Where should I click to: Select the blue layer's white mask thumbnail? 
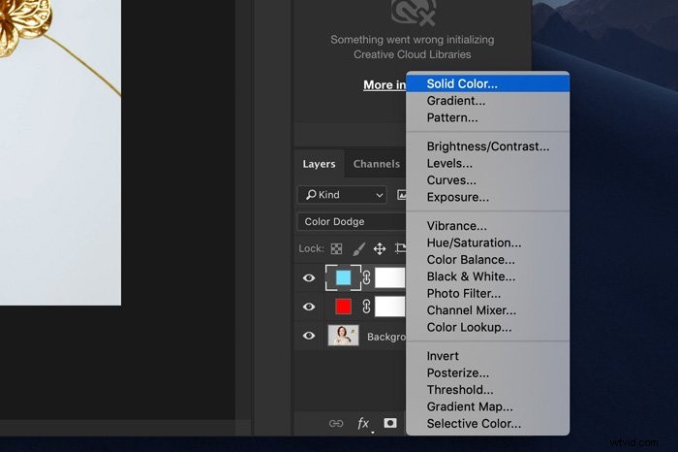[390, 277]
